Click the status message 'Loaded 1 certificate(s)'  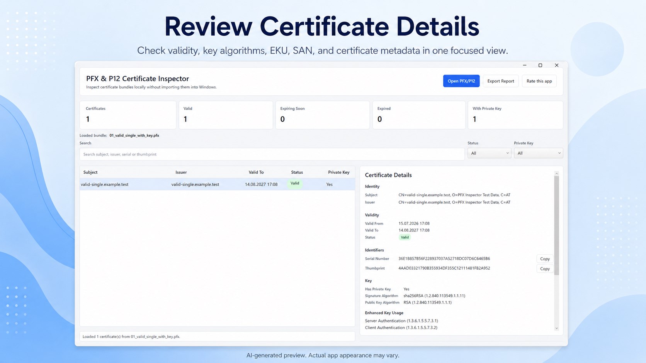click(131, 336)
